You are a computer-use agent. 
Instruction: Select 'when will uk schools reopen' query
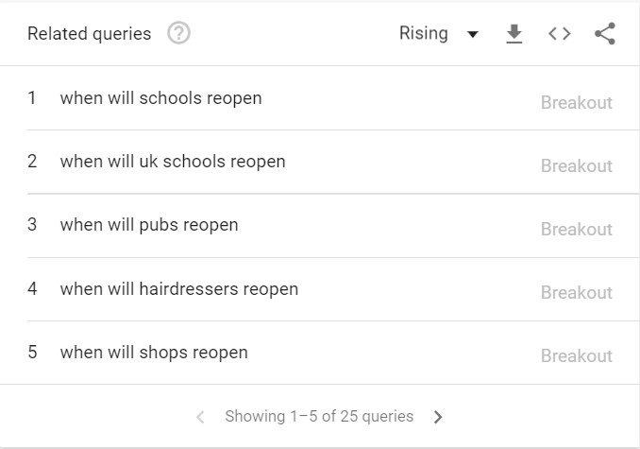click(x=172, y=162)
